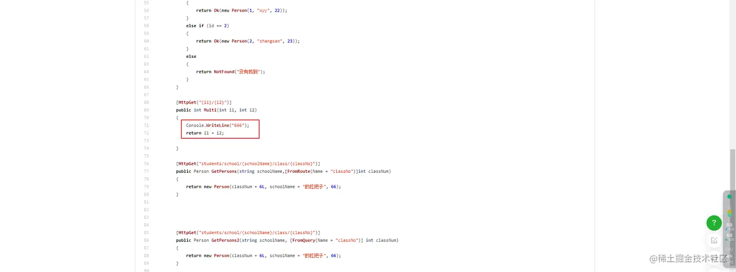Click line number 68 in the gutter

point(147,102)
